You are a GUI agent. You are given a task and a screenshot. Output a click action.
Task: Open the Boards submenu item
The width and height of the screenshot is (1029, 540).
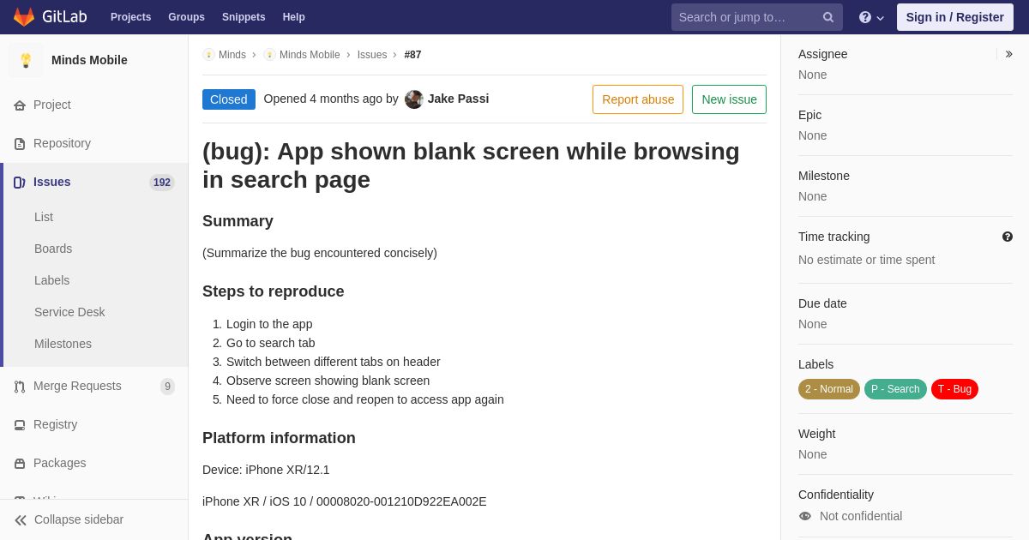click(53, 249)
